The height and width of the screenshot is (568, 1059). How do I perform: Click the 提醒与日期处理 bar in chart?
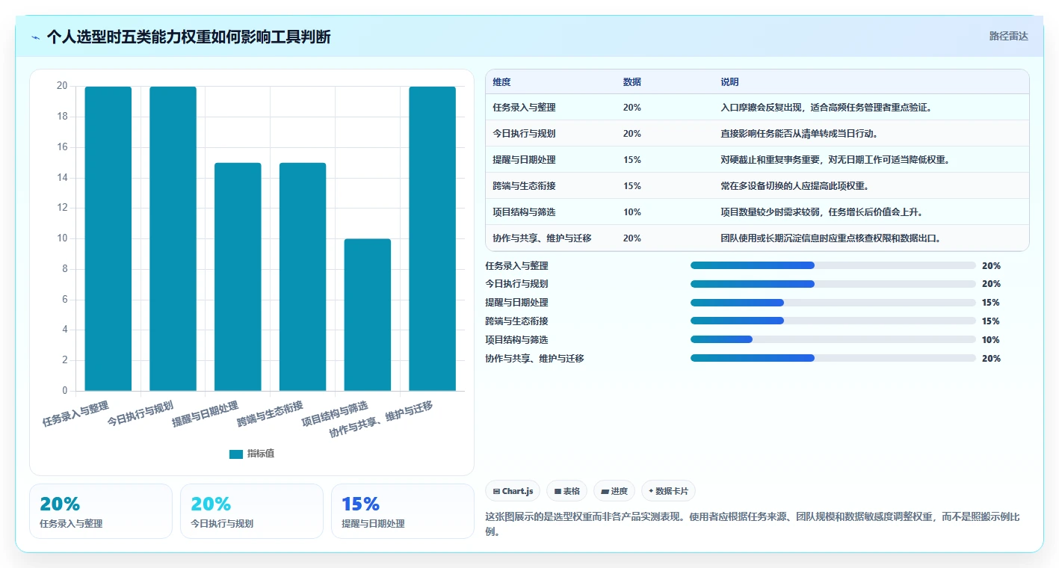(x=238, y=277)
